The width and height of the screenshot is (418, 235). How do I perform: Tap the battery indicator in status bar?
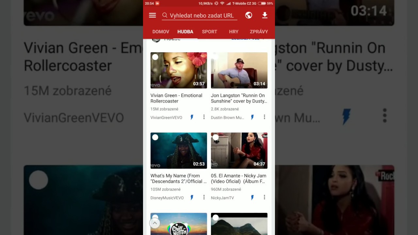click(262, 3)
